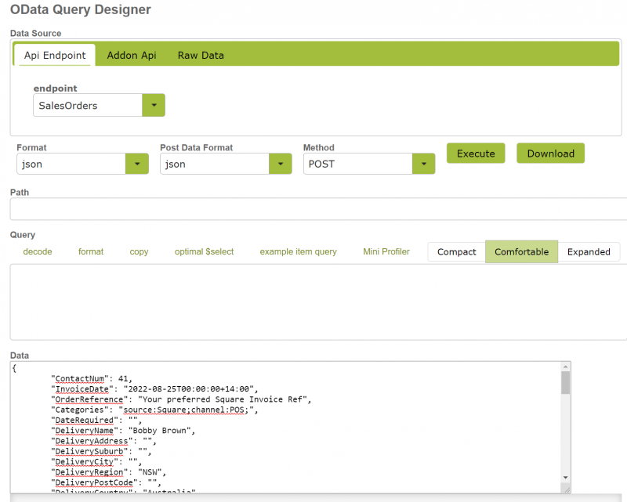Copy the query using the copy link

pyautogui.click(x=139, y=251)
